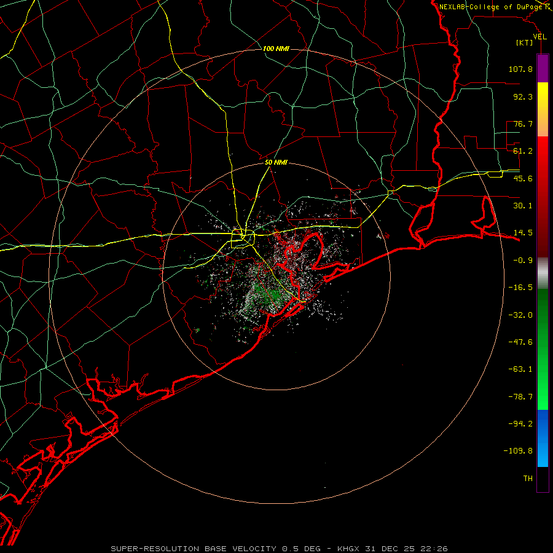Click the -94.2 velocity legend value

tap(520, 424)
